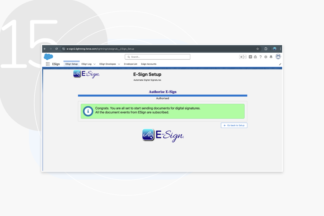
Task: Open the global actions plus icon
Action: [250, 57]
